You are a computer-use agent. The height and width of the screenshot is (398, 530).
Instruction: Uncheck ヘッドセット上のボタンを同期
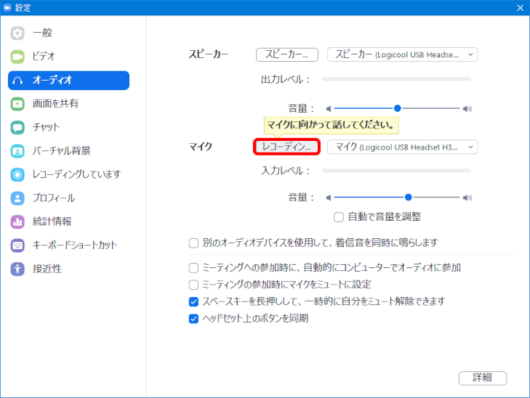(x=193, y=318)
